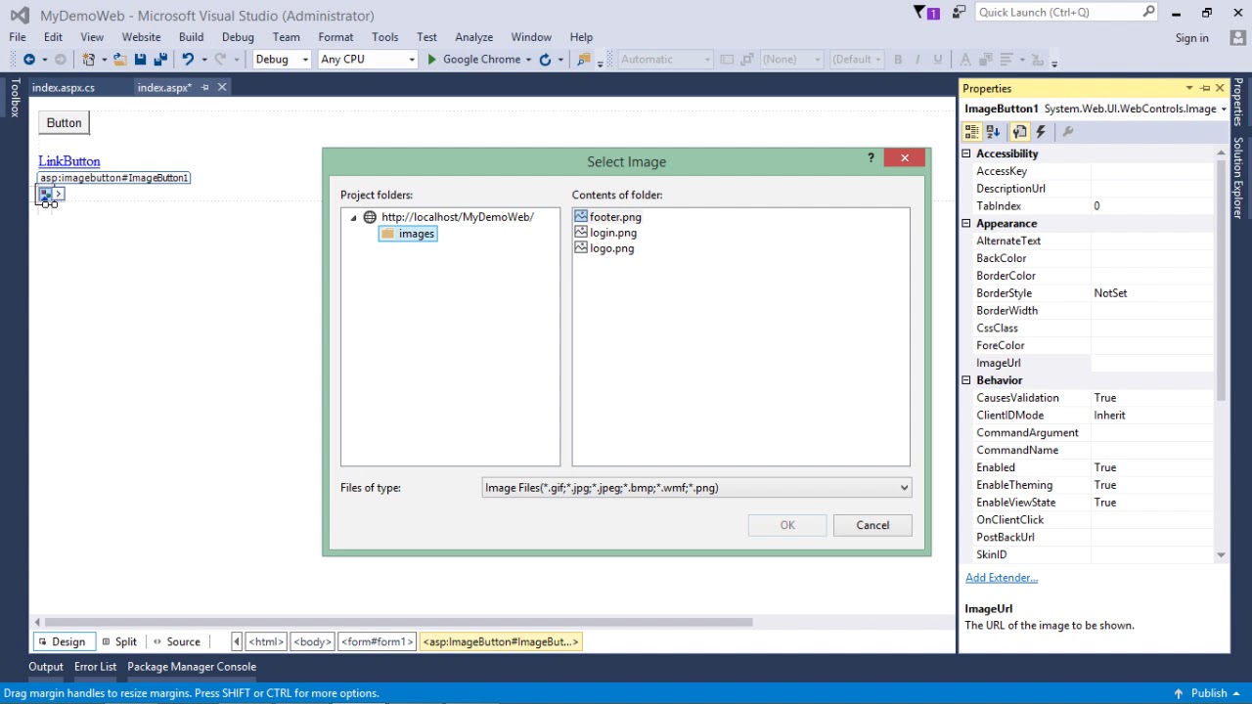Viewport: 1252px width, 704px height.
Task: Show properties in Categorized view
Action: point(972,132)
